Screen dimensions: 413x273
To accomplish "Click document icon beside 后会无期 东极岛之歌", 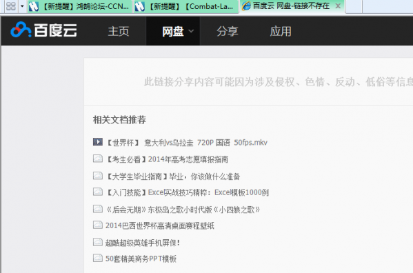I will click(x=98, y=209).
